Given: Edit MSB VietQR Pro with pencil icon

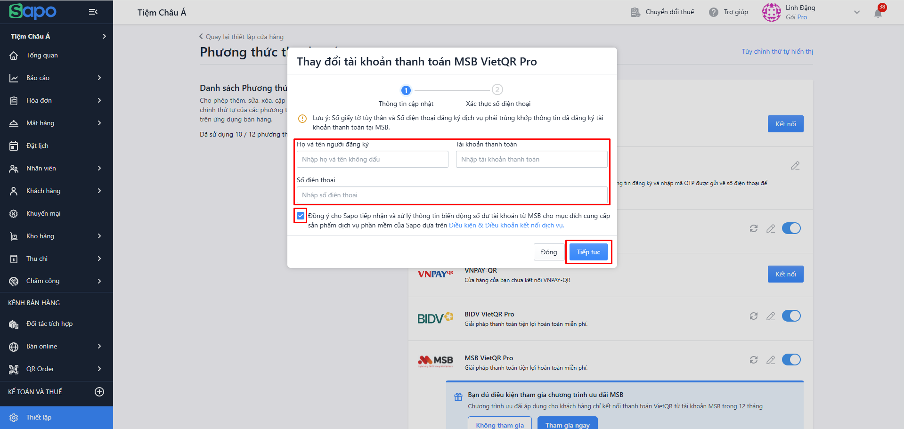Looking at the screenshot, I should point(771,360).
